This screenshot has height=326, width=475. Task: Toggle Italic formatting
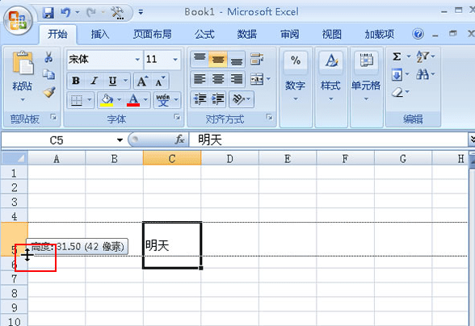[95, 81]
